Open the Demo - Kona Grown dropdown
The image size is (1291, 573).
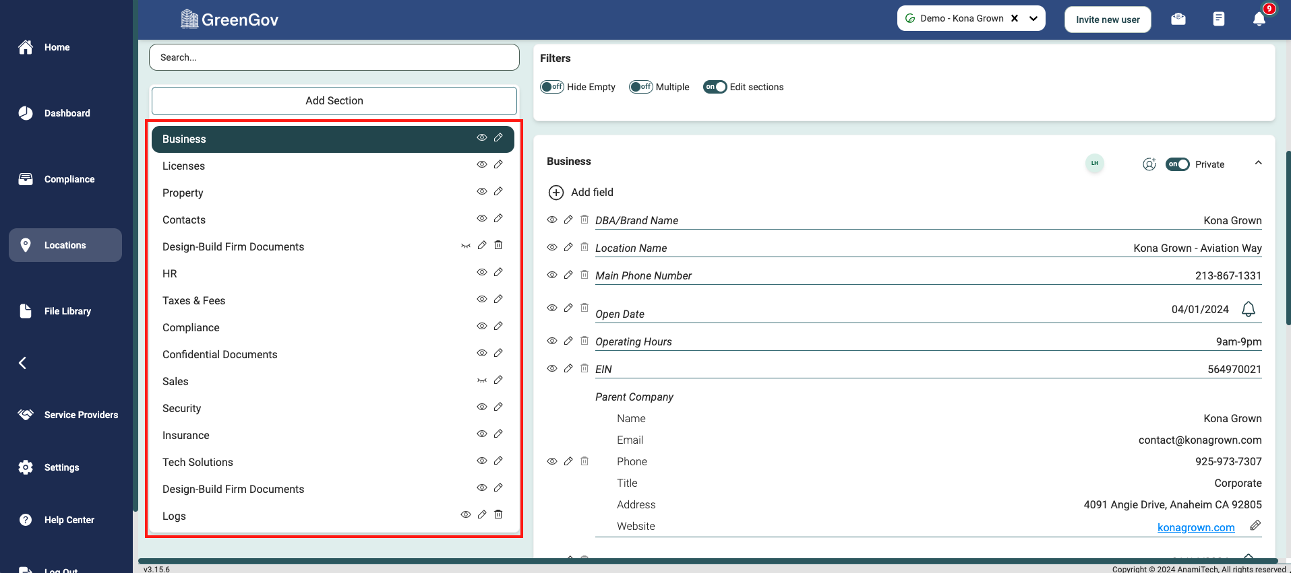pyautogui.click(x=1033, y=19)
